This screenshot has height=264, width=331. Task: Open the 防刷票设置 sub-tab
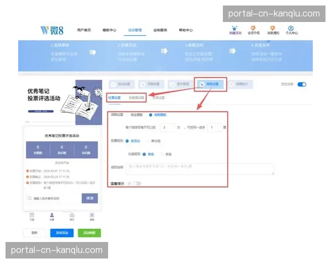click(136, 98)
